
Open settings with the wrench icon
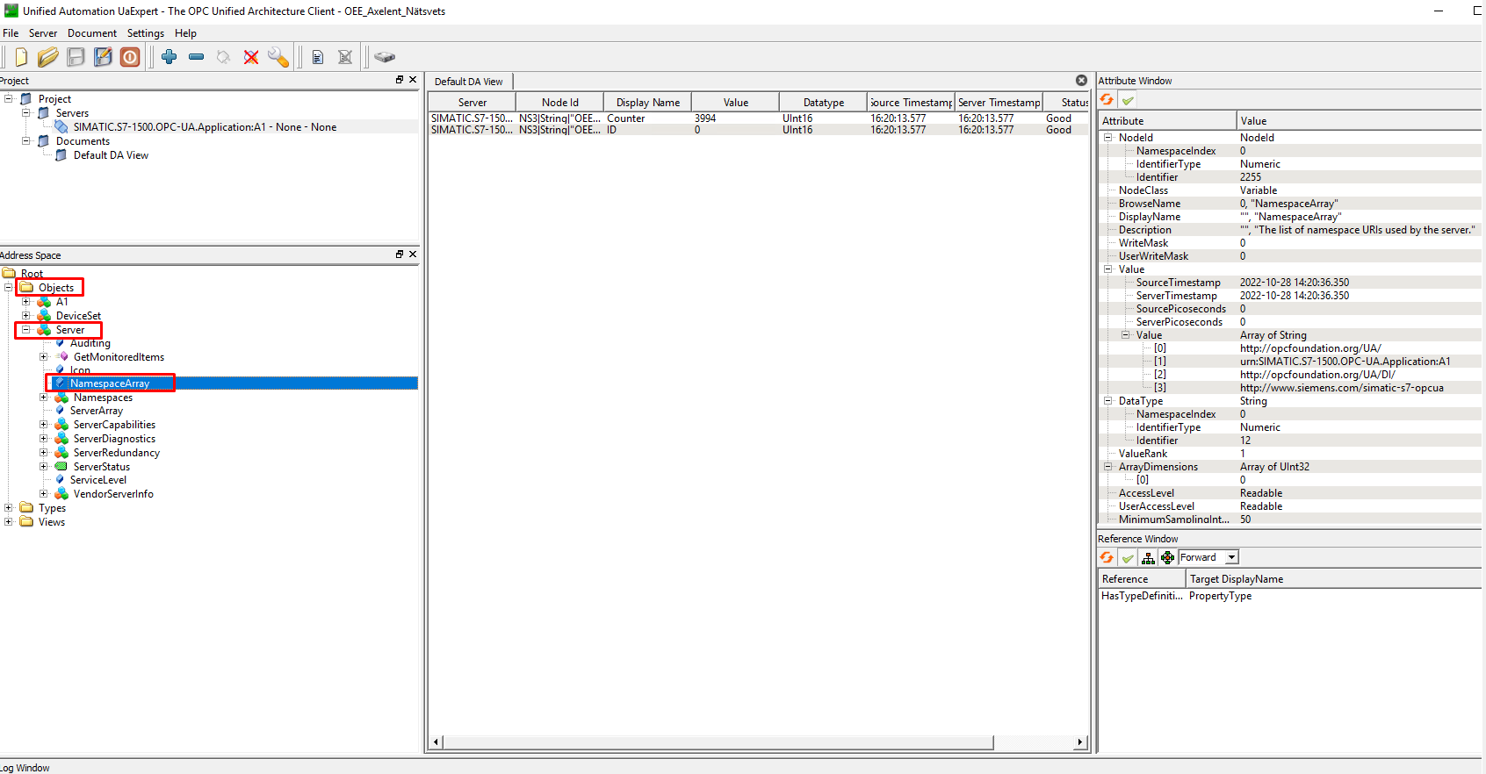click(278, 57)
